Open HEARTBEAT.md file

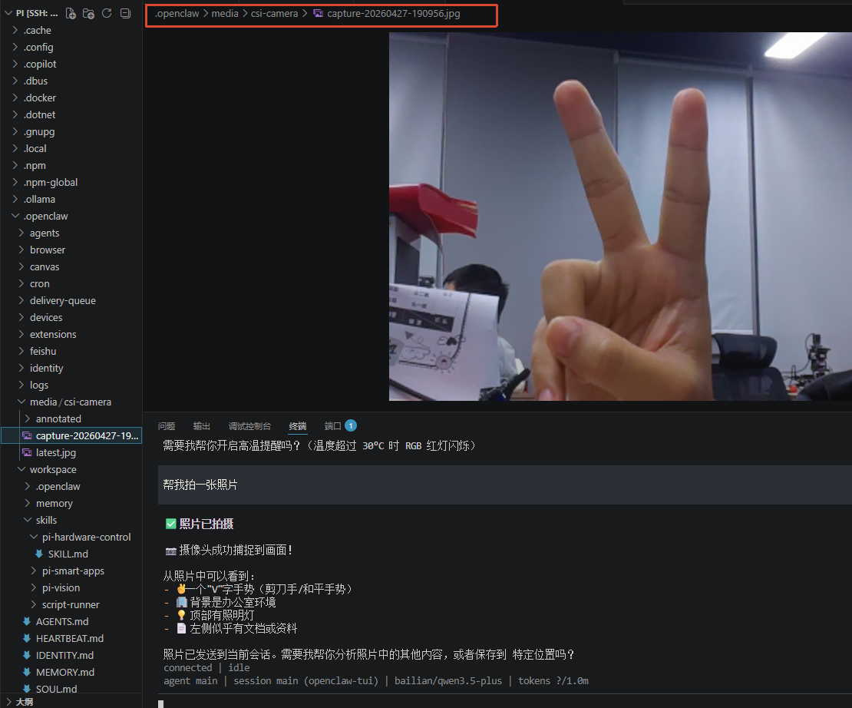click(x=70, y=638)
